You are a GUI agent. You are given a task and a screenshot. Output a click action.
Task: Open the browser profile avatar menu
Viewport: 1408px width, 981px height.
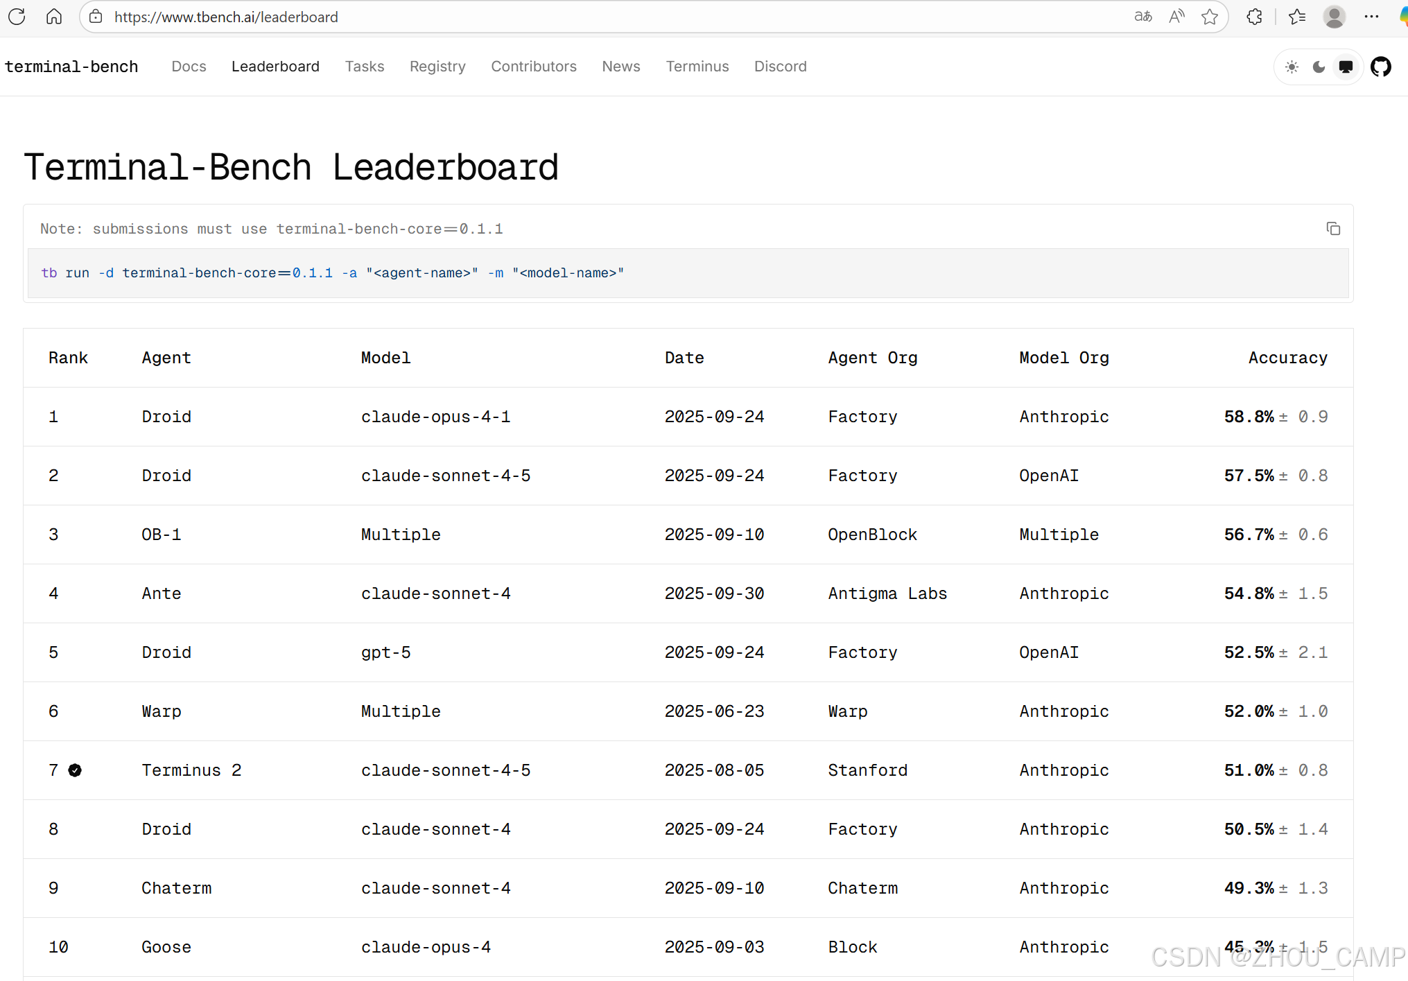point(1334,17)
